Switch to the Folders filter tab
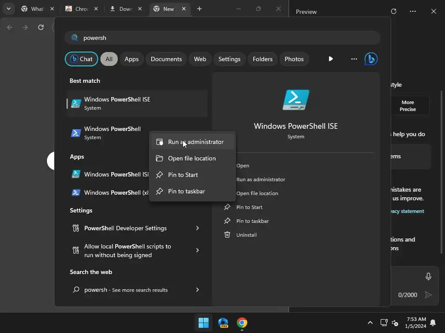Viewport: 445px width, 333px height. pos(262,59)
